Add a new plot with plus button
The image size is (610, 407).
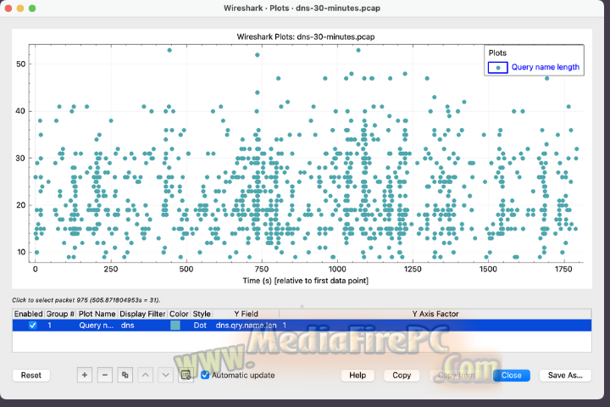(x=85, y=375)
